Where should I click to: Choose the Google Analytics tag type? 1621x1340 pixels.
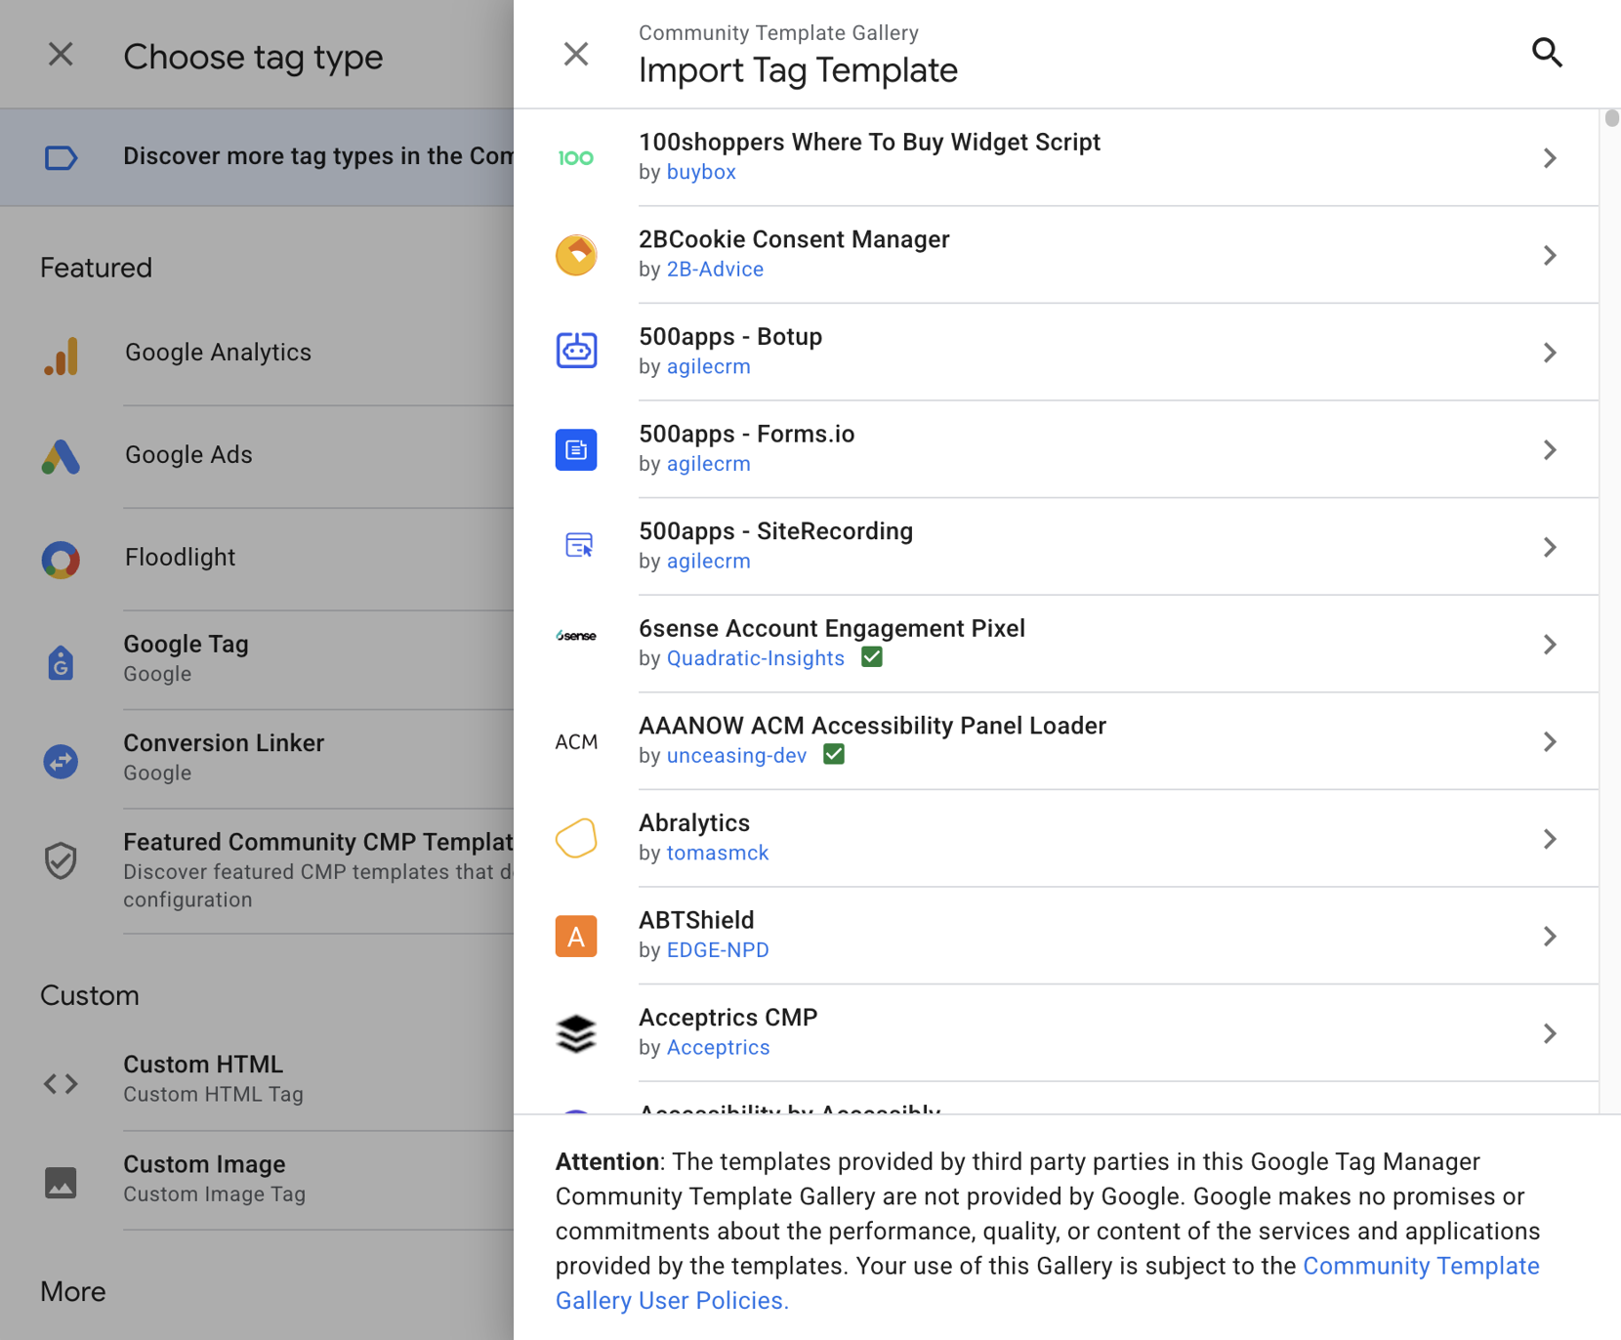tap(218, 353)
